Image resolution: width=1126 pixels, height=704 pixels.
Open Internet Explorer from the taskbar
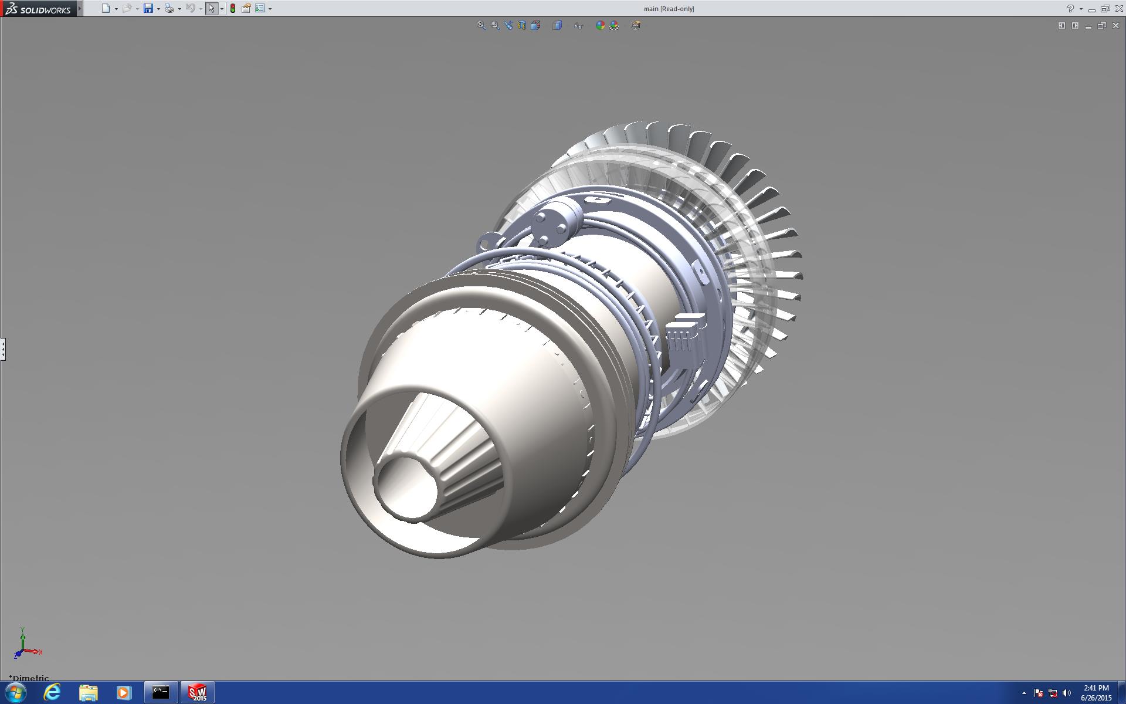(52, 692)
